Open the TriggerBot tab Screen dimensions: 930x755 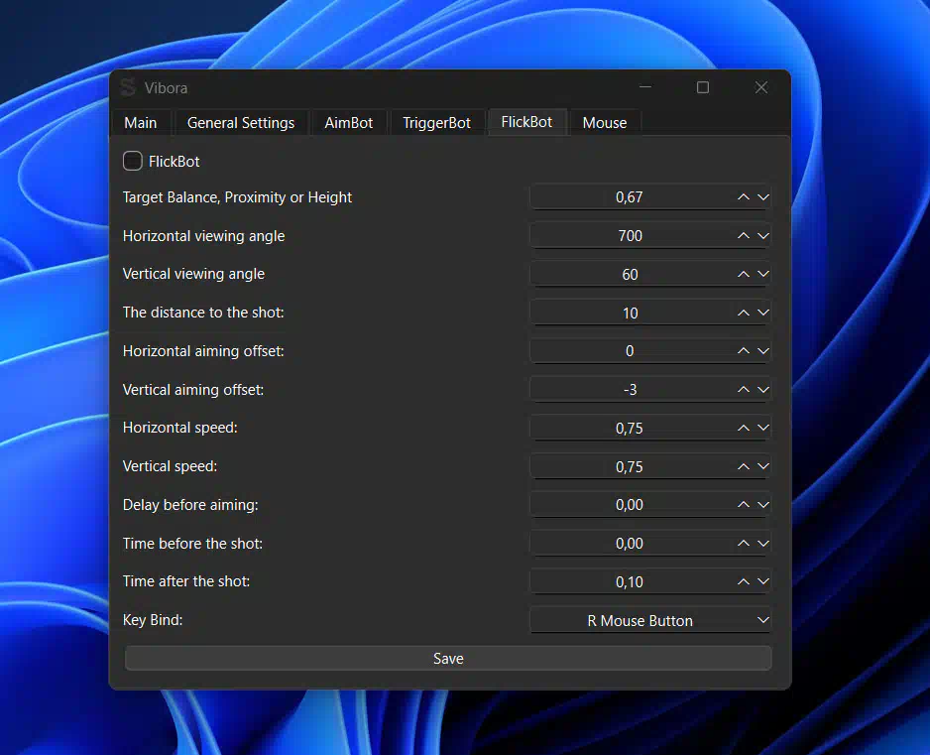coord(436,123)
